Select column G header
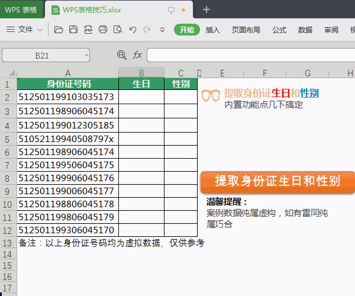Screen dimensions: 355x296 [x=308, y=73]
